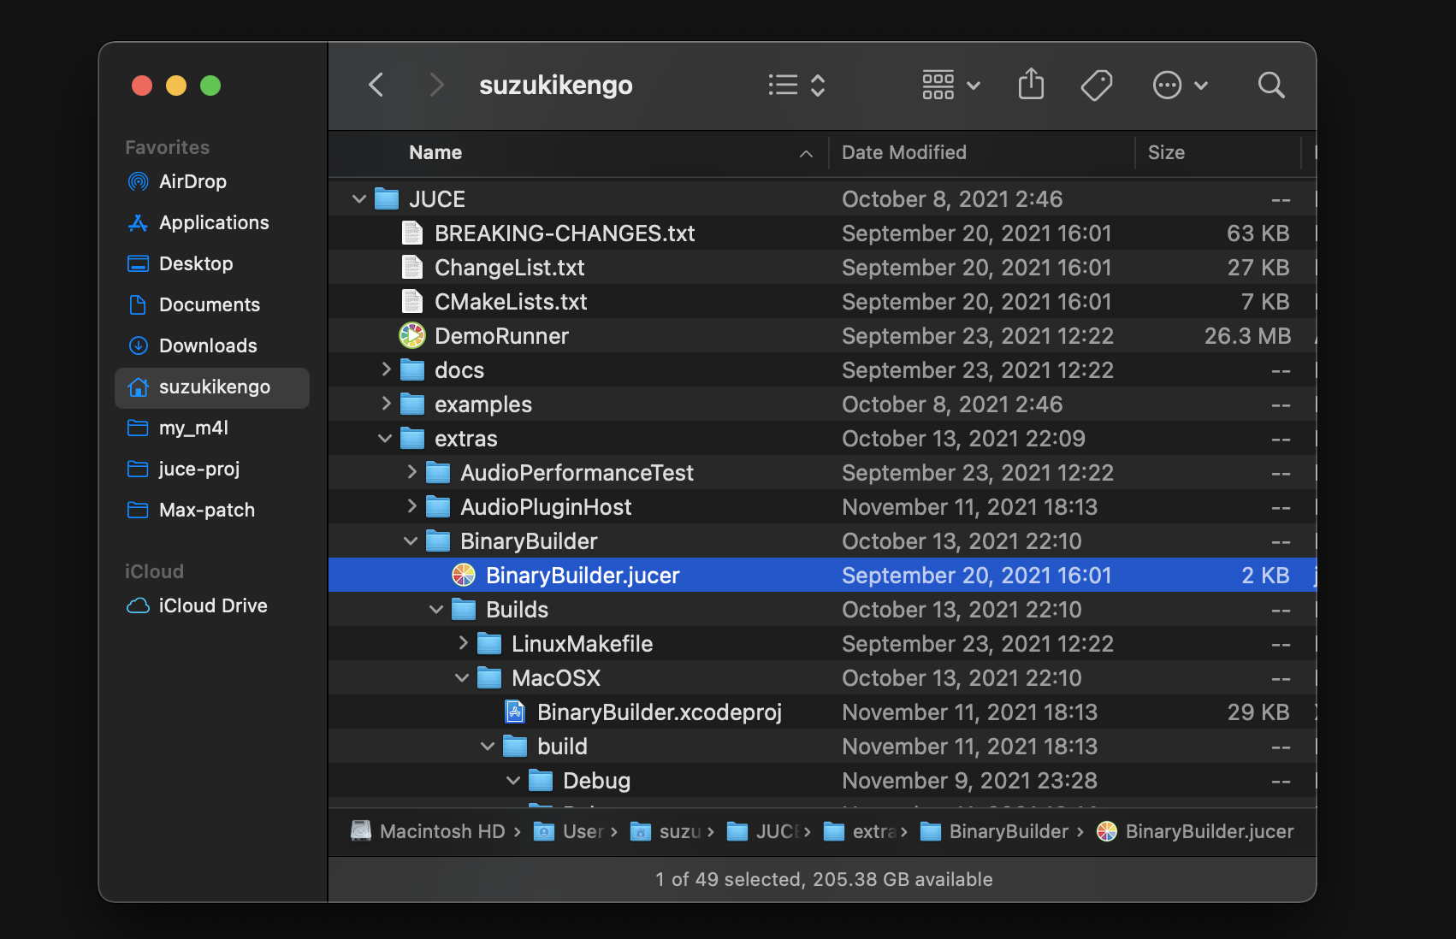1456x939 pixels.
Task: Click extras folder in the path bar
Action: [x=860, y=831]
